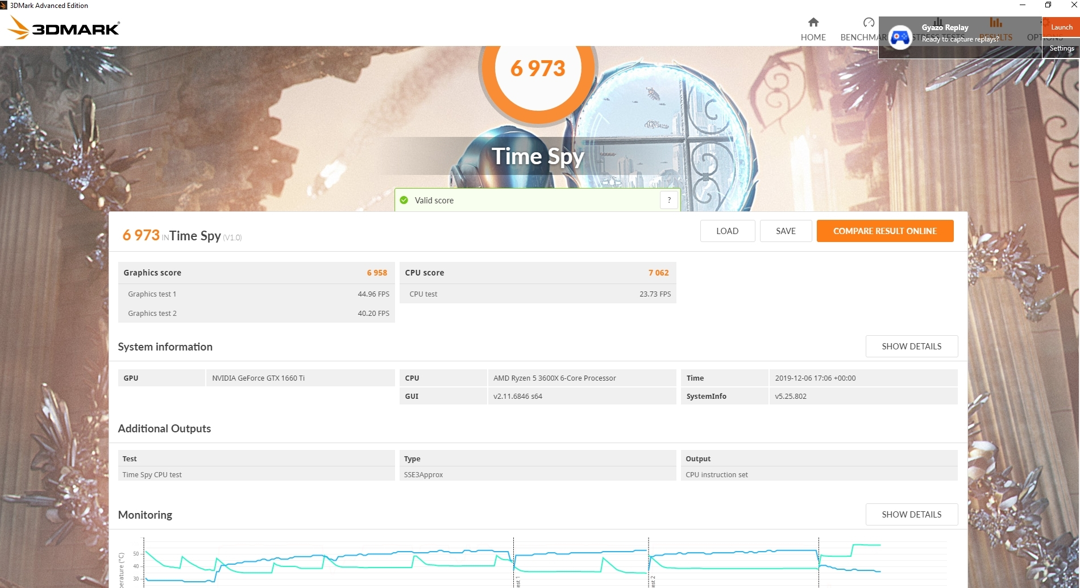Image resolution: width=1080 pixels, height=588 pixels.
Task: Click the 'Graphics score' label
Action: [152, 273]
